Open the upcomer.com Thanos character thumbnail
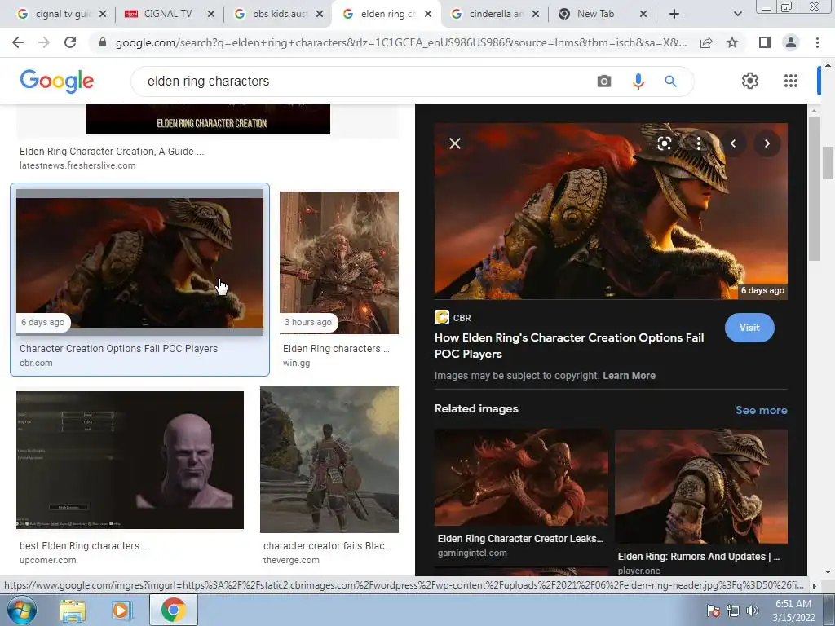 130,460
